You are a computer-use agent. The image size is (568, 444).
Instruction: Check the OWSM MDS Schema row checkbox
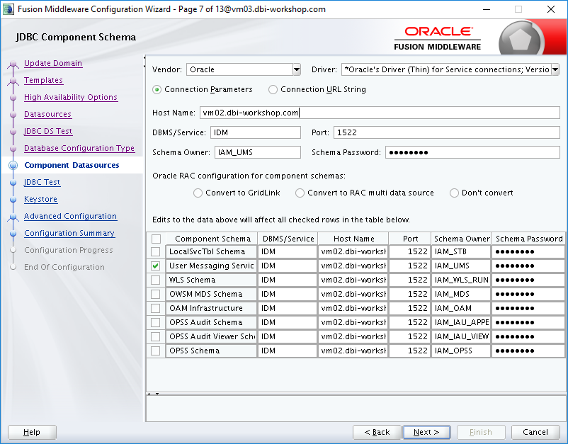(x=156, y=294)
